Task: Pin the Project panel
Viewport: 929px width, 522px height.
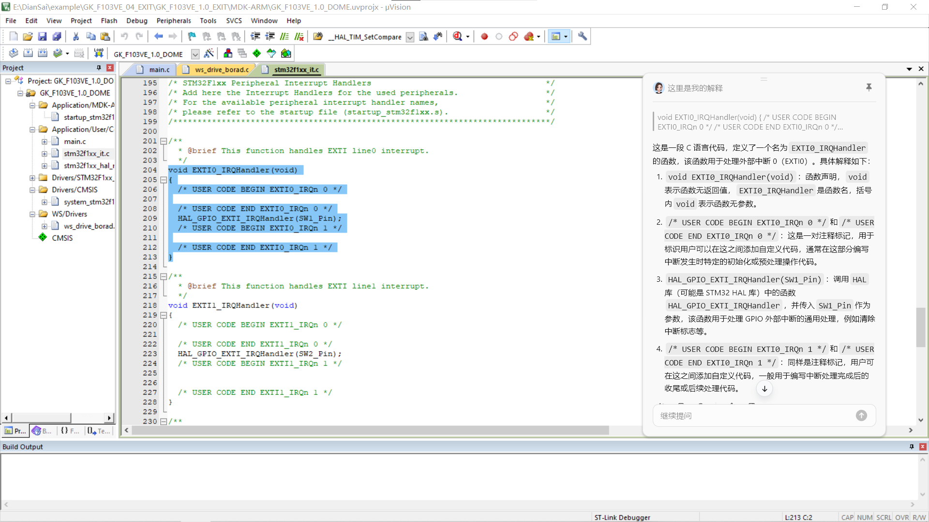Action: 99,68
